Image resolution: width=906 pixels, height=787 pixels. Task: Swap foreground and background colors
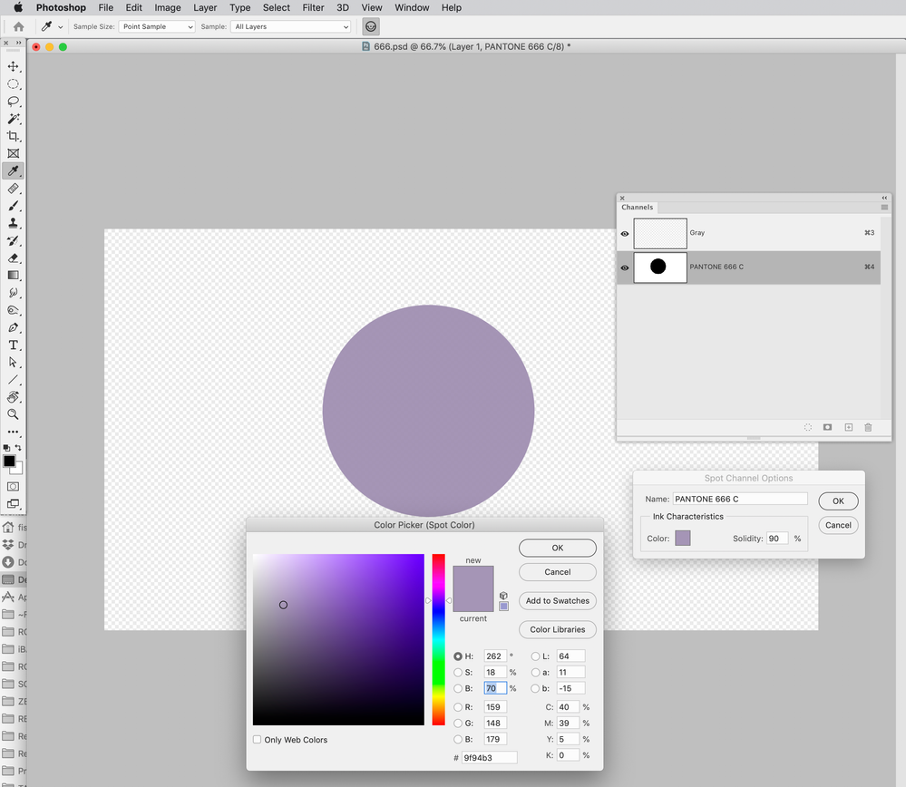[18, 448]
